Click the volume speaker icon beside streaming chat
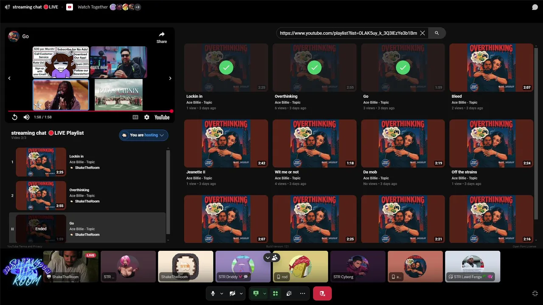The height and width of the screenshot is (305, 543). click(8, 7)
